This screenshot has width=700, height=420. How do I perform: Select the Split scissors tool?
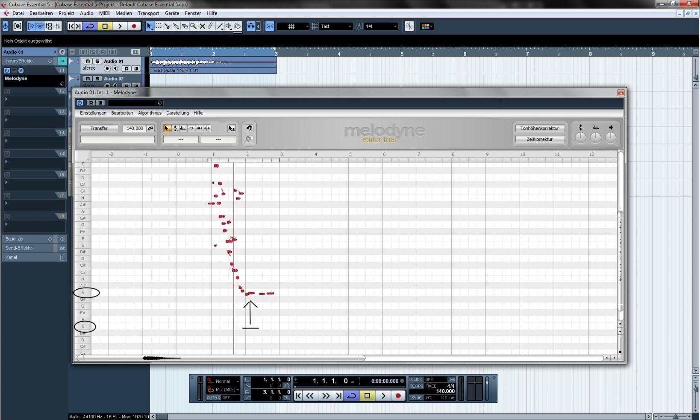pyautogui.click(x=167, y=26)
